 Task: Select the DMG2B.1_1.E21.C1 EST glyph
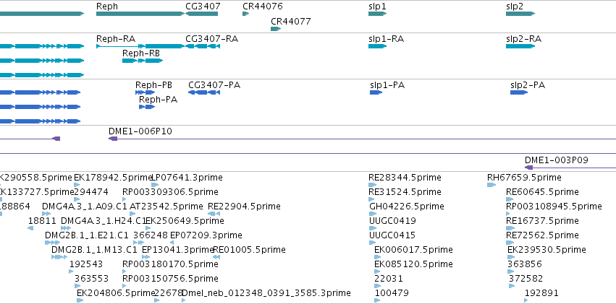pyautogui.click(x=52, y=243)
